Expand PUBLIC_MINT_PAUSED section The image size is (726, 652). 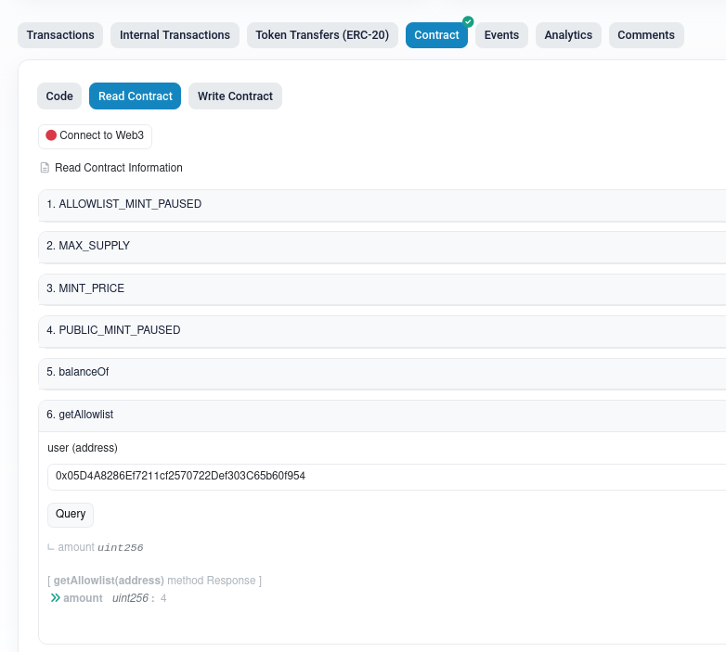pyautogui.click(x=382, y=330)
